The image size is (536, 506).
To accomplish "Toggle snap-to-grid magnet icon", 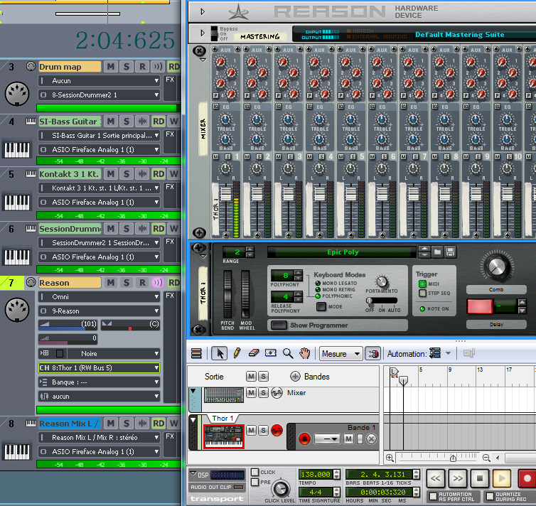I will [x=373, y=353].
